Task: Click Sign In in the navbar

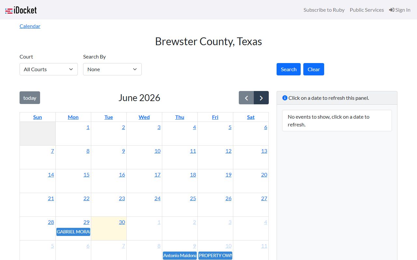Action: coord(400,10)
